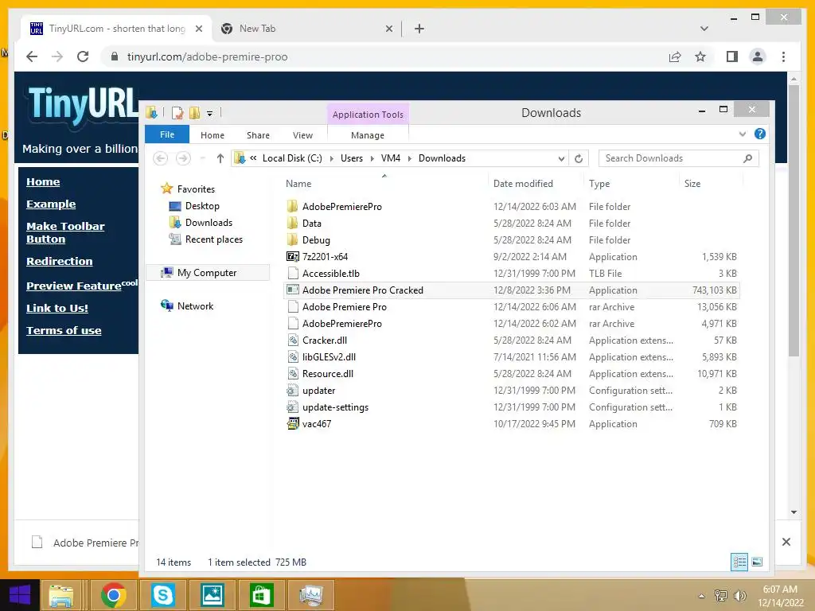Bookmark the page with star icon
Screen dimensions: 815x611
click(x=700, y=56)
